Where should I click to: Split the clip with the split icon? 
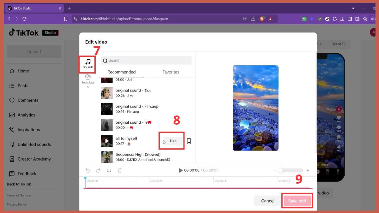pos(109,170)
